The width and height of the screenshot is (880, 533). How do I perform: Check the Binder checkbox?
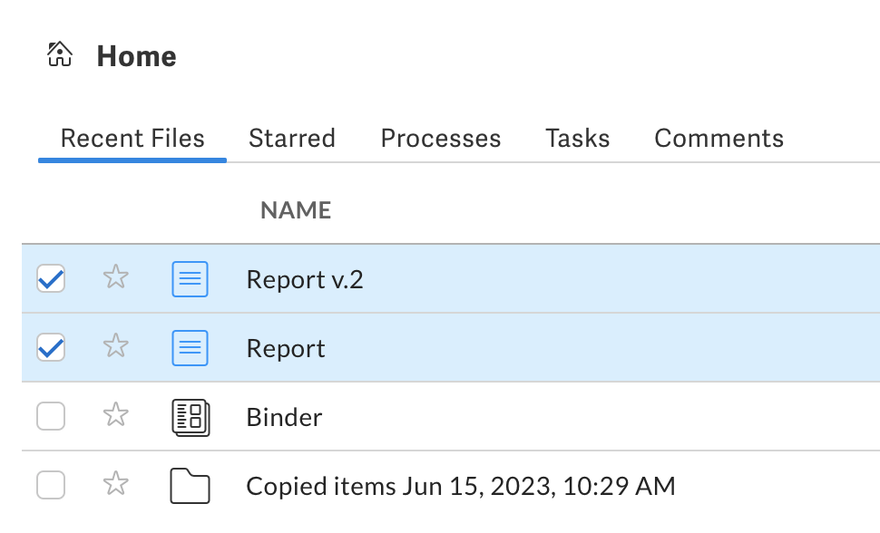tap(50, 417)
